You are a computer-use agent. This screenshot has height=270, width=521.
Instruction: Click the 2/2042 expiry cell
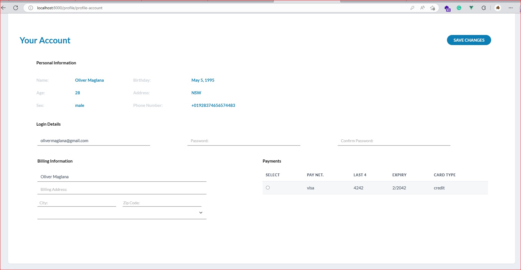[399, 188]
